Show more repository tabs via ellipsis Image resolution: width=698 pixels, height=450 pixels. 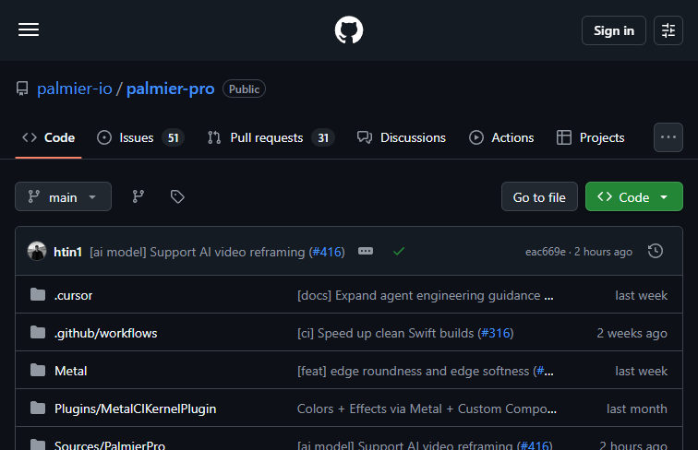[668, 137]
